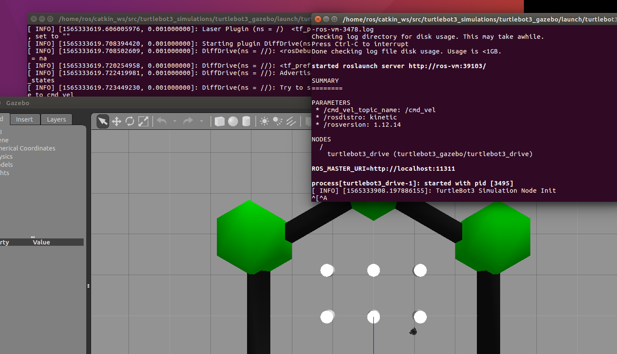Switch to the Layers tab

coord(56,119)
